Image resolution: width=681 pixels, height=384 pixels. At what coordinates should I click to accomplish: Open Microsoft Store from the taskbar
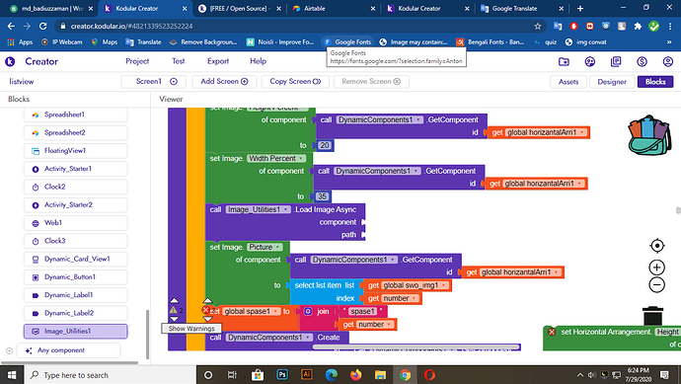[258, 374]
